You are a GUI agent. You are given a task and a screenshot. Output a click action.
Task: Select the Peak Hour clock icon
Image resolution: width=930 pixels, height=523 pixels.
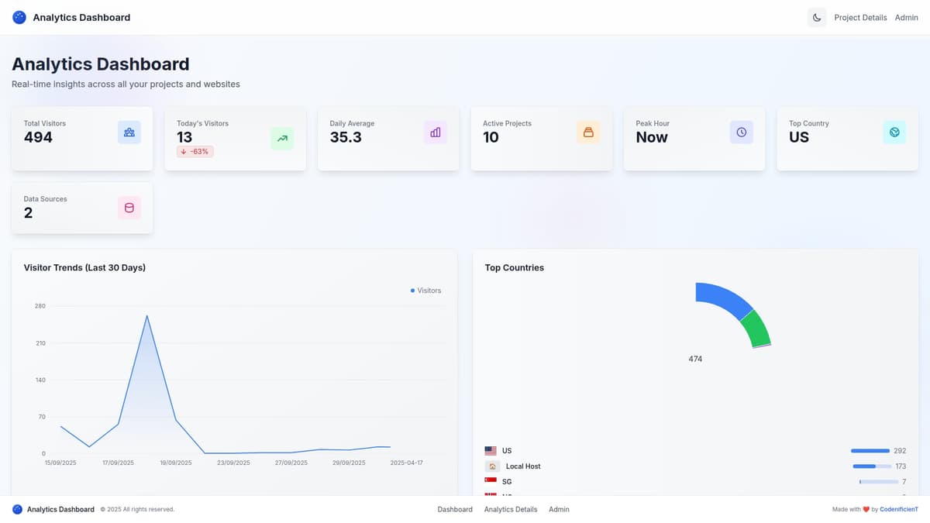741,132
